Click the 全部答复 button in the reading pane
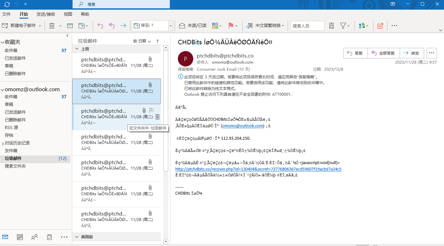 click(x=384, y=53)
